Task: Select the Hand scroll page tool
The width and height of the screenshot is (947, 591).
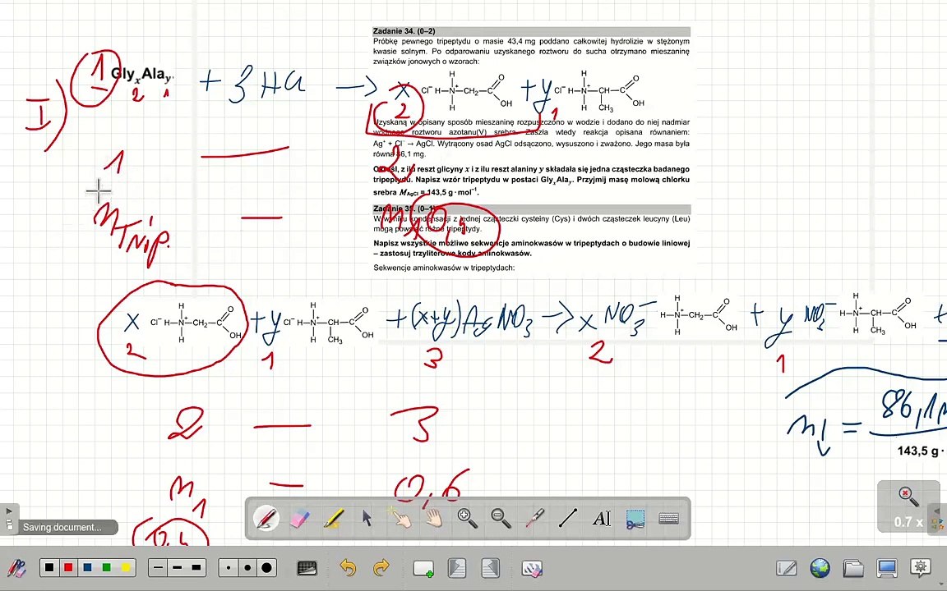Action: click(x=434, y=518)
